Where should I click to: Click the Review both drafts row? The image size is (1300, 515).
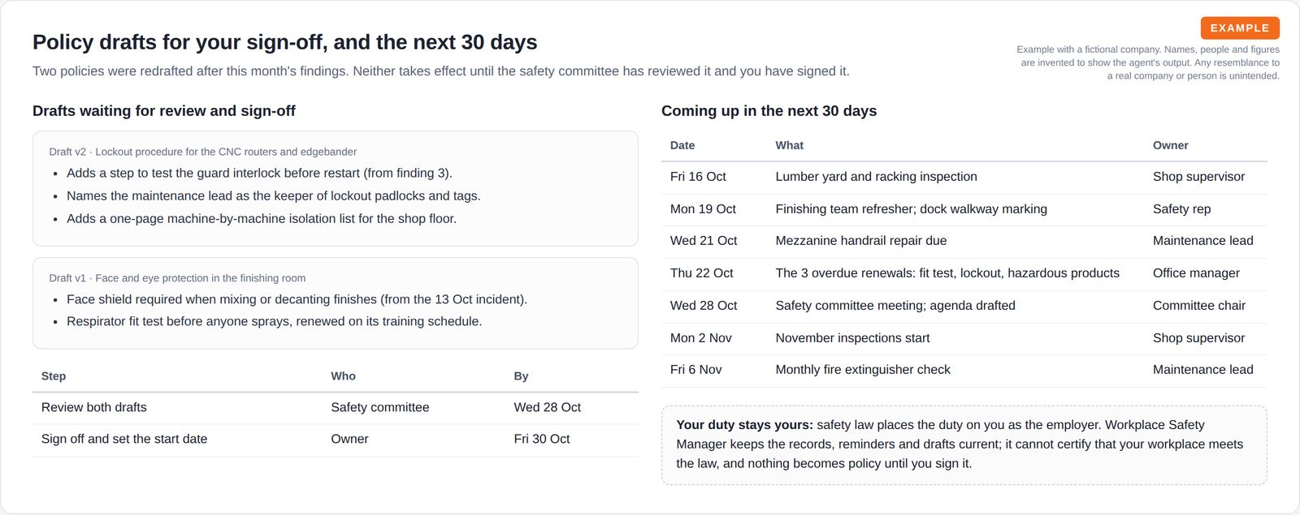pos(336,407)
